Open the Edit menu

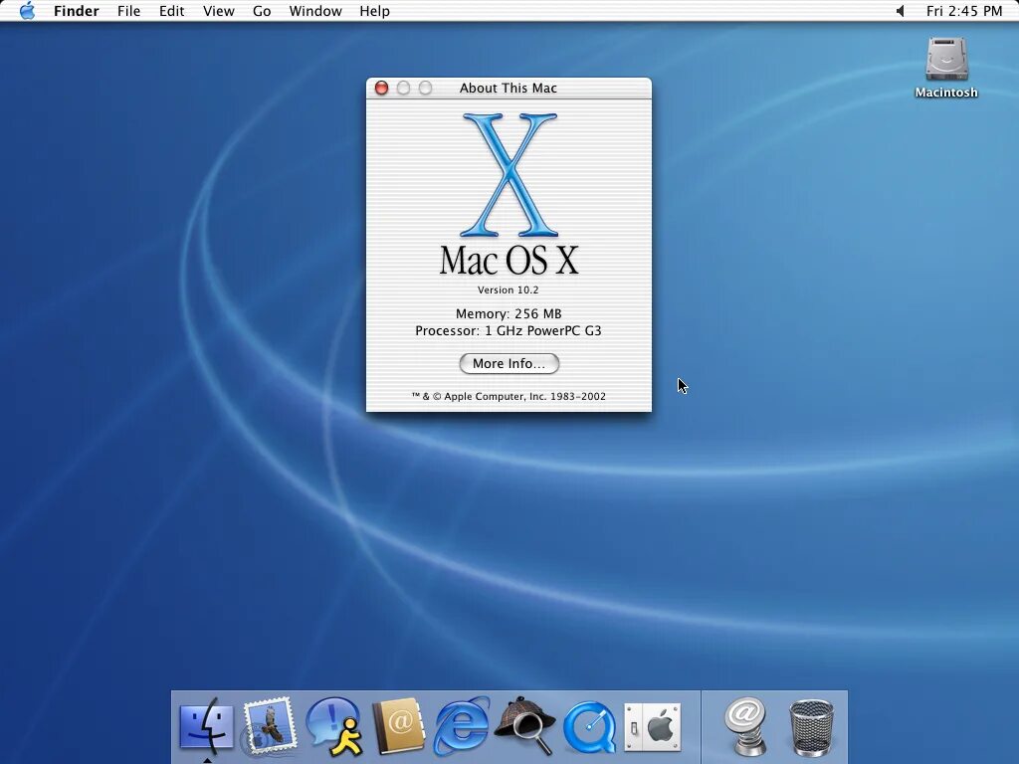click(171, 11)
